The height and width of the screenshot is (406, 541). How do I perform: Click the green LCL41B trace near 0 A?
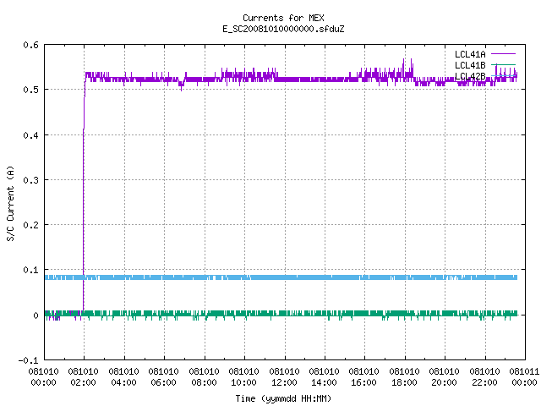[281, 314]
